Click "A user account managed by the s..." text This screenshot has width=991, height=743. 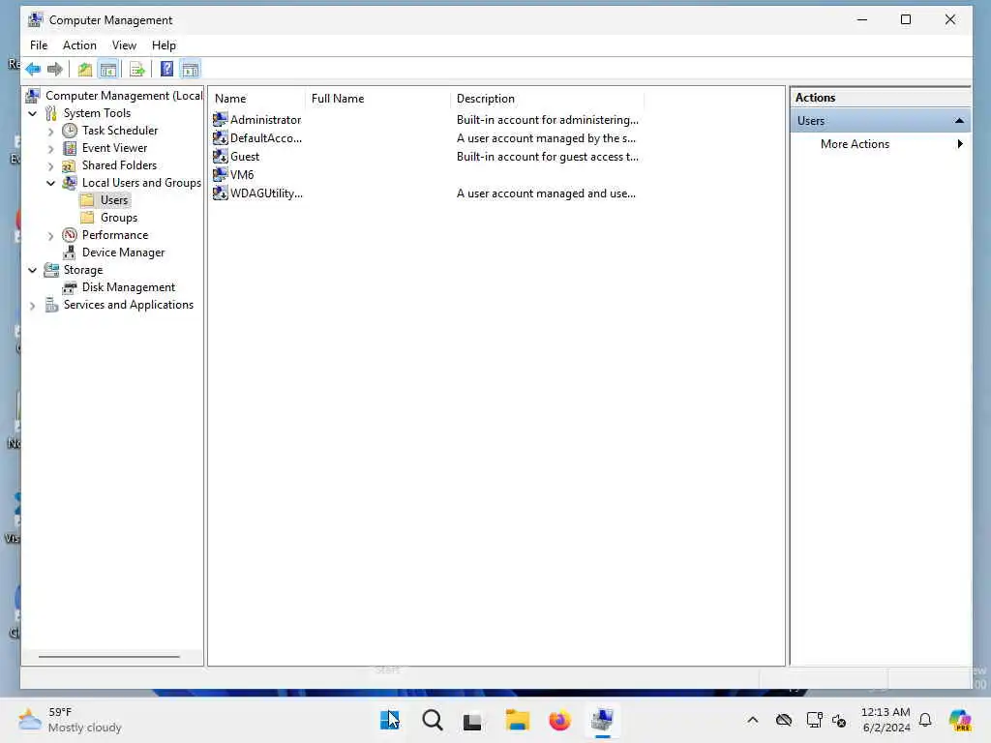click(546, 137)
